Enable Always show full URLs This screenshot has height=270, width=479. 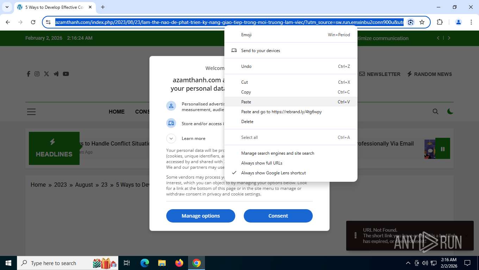[x=291, y=163]
